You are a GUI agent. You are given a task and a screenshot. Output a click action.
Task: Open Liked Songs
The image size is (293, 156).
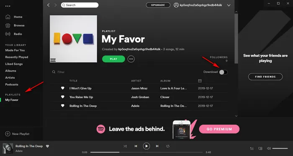tap(14, 64)
